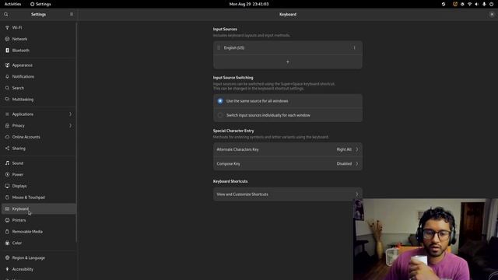Viewport: 498px width, 280px height.
Task: Open the Settings hamburger menu
Action: click(x=72, y=14)
